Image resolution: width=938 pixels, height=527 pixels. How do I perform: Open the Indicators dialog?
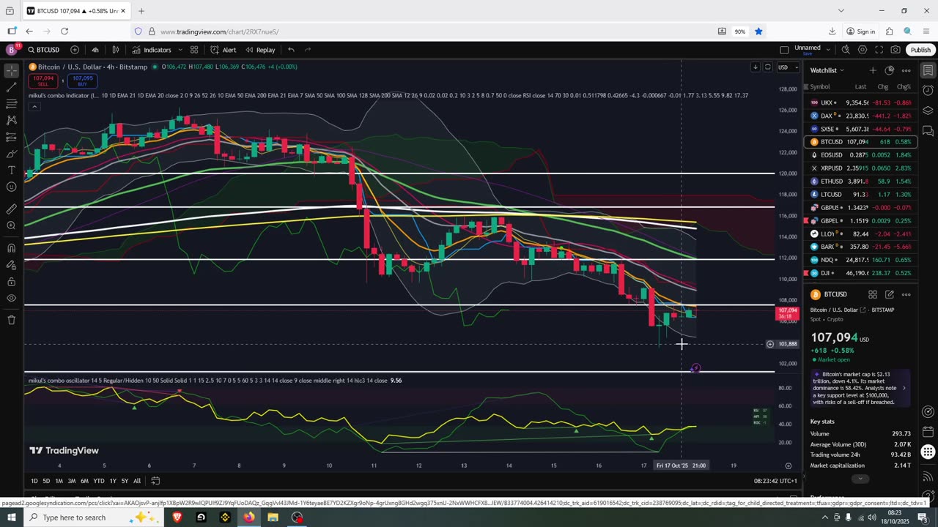[x=152, y=50]
